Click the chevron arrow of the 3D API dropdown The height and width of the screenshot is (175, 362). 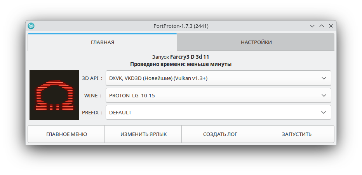point(324,78)
